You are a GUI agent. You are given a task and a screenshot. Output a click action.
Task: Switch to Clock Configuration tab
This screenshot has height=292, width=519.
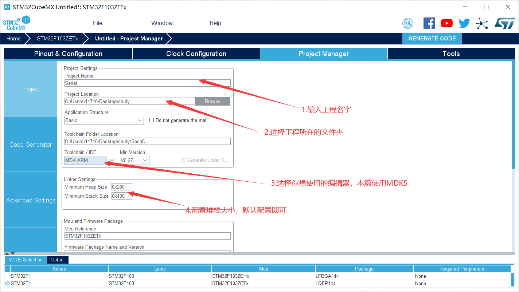(x=196, y=54)
